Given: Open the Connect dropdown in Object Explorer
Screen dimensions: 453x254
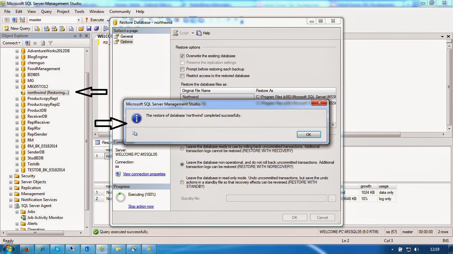Looking at the screenshot, I should 12,43.
